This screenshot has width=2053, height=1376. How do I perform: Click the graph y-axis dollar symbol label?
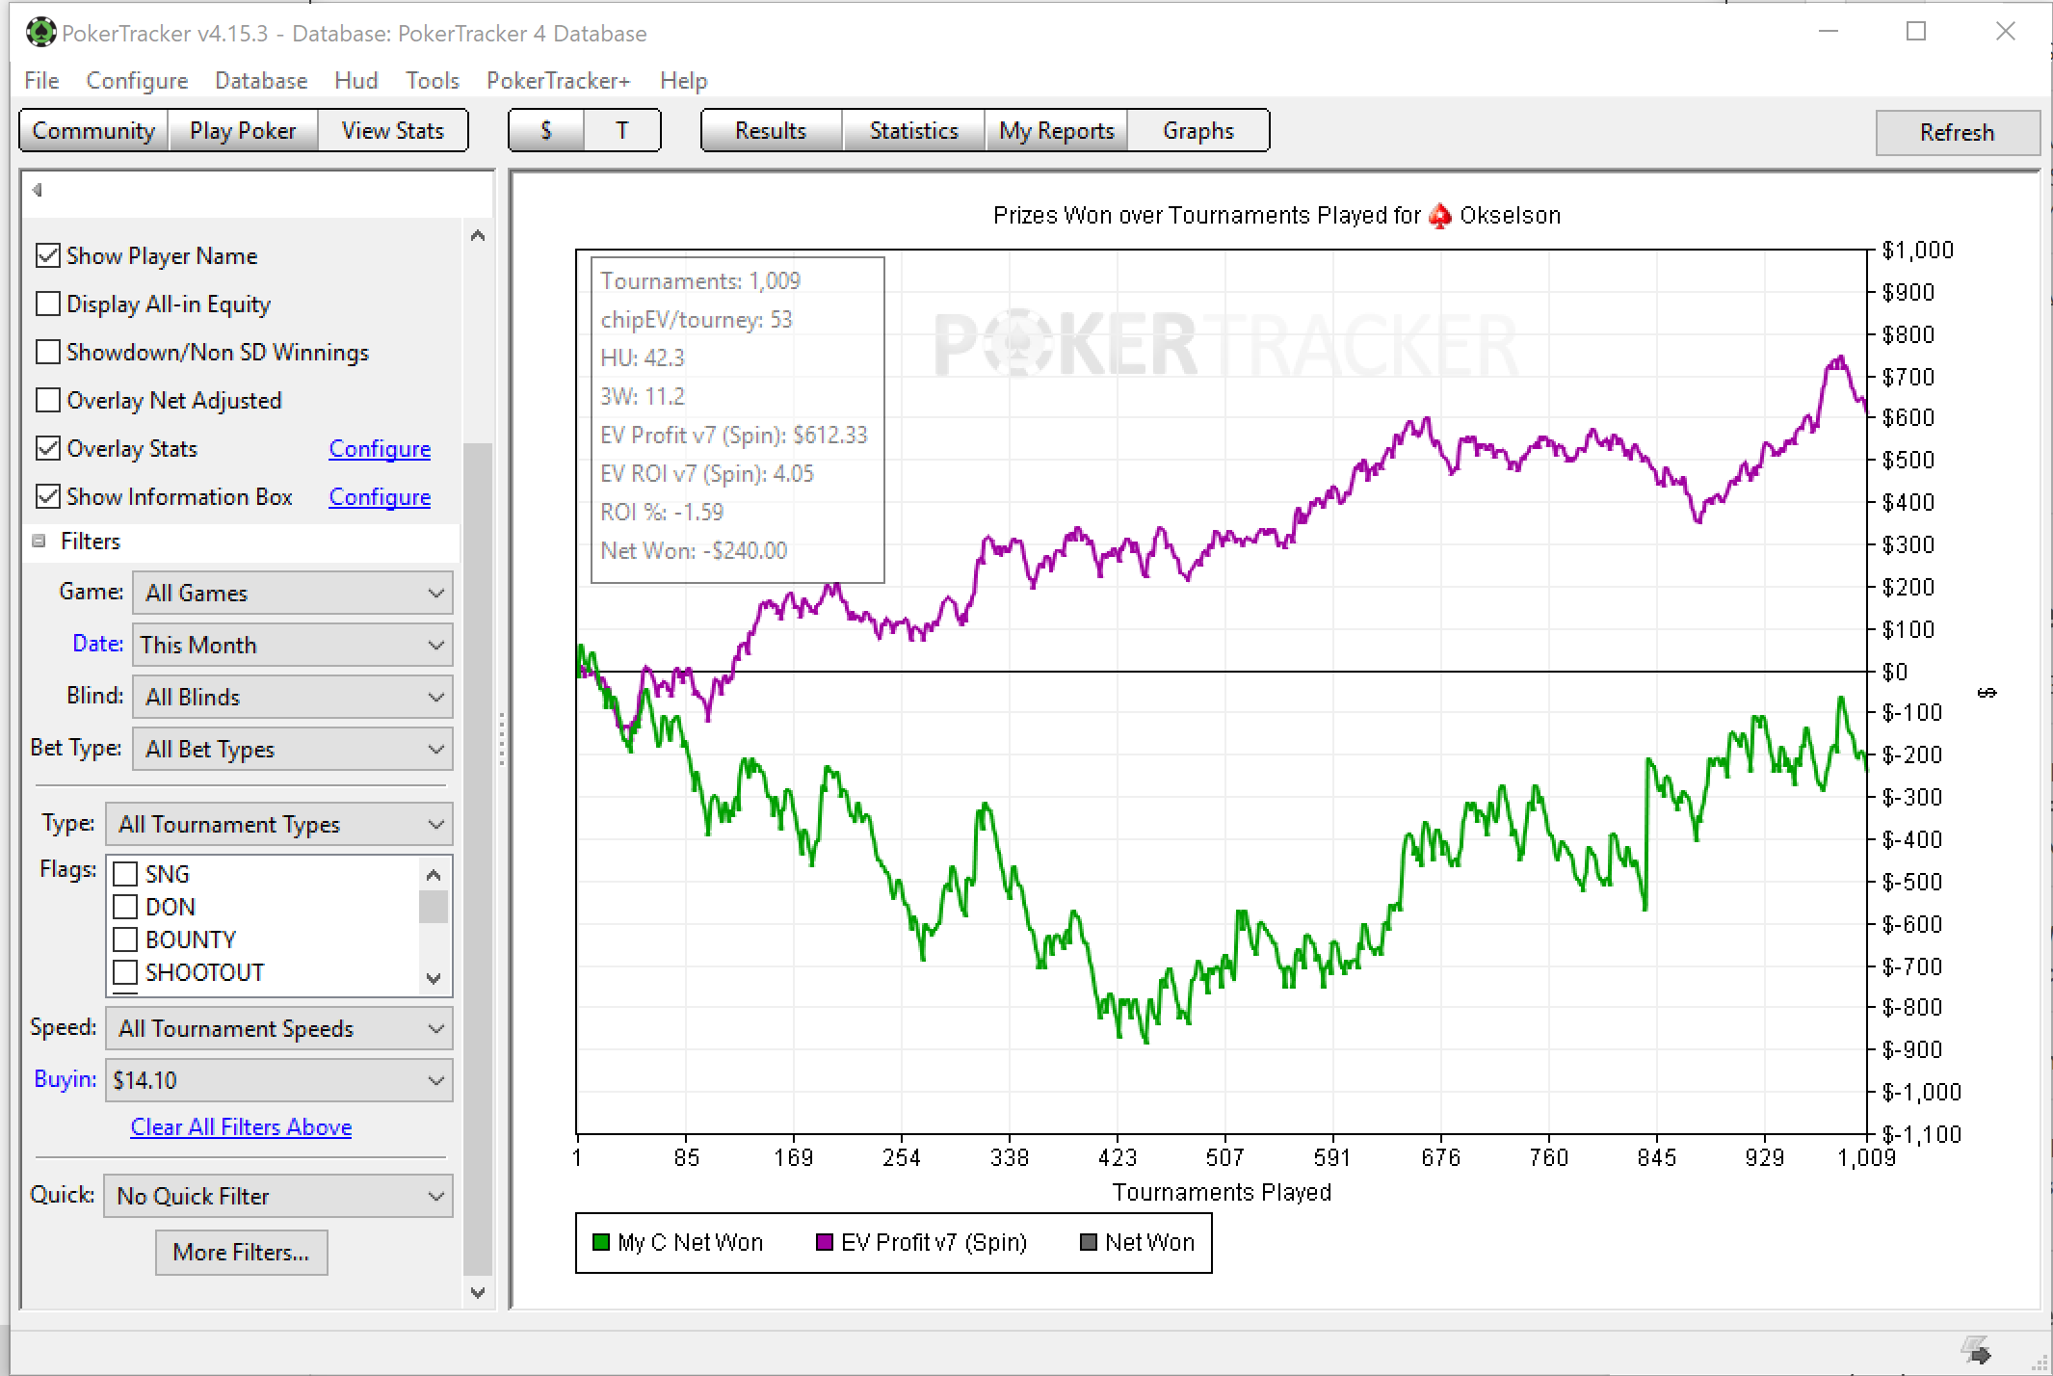1987,693
